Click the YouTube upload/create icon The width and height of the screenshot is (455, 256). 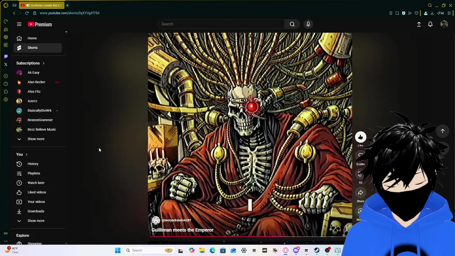point(419,24)
